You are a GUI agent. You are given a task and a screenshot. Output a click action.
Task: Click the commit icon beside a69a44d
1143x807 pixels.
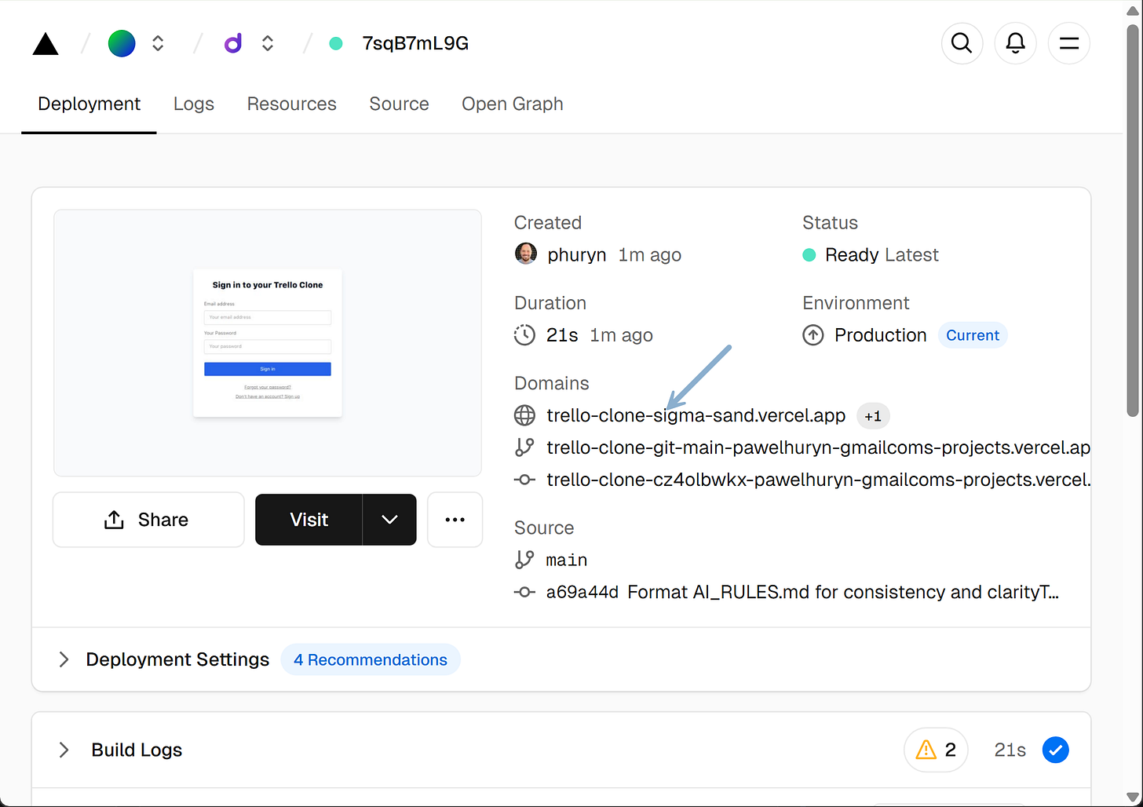pyautogui.click(x=524, y=592)
